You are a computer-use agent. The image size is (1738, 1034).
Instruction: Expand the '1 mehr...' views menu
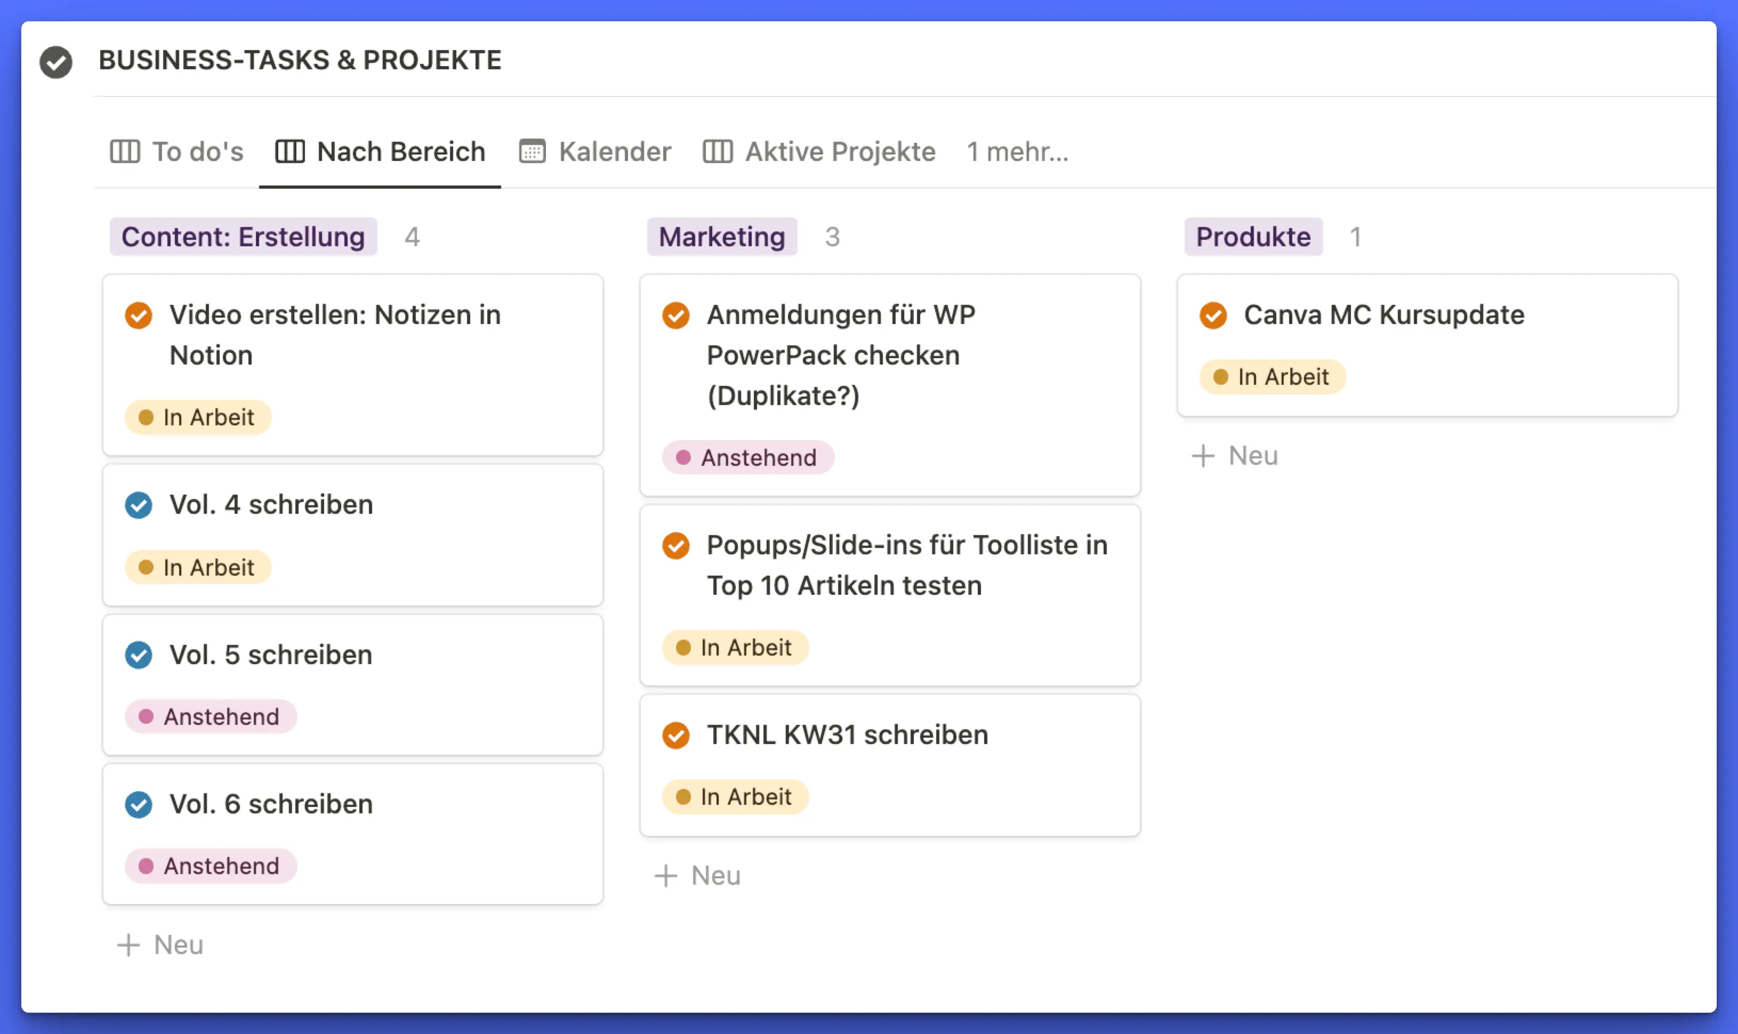1017,151
